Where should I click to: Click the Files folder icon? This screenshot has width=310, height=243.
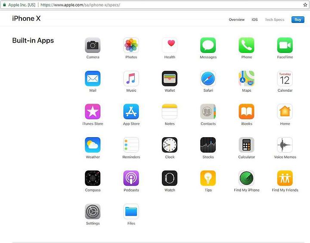click(131, 212)
